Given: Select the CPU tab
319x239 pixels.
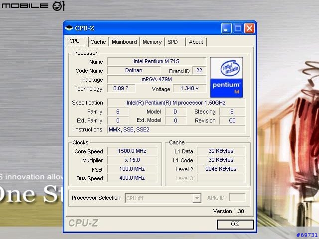Looking at the screenshot, I should [x=78, y=41].
